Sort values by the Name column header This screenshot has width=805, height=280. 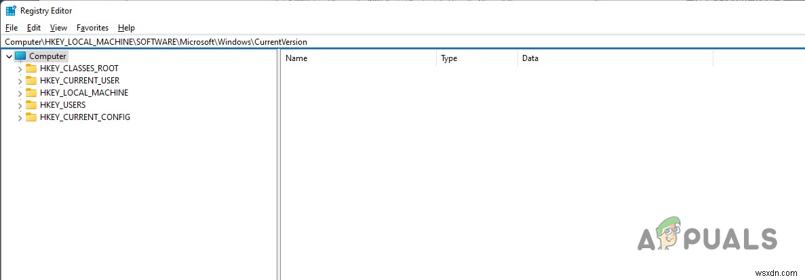tap(359, 58)
